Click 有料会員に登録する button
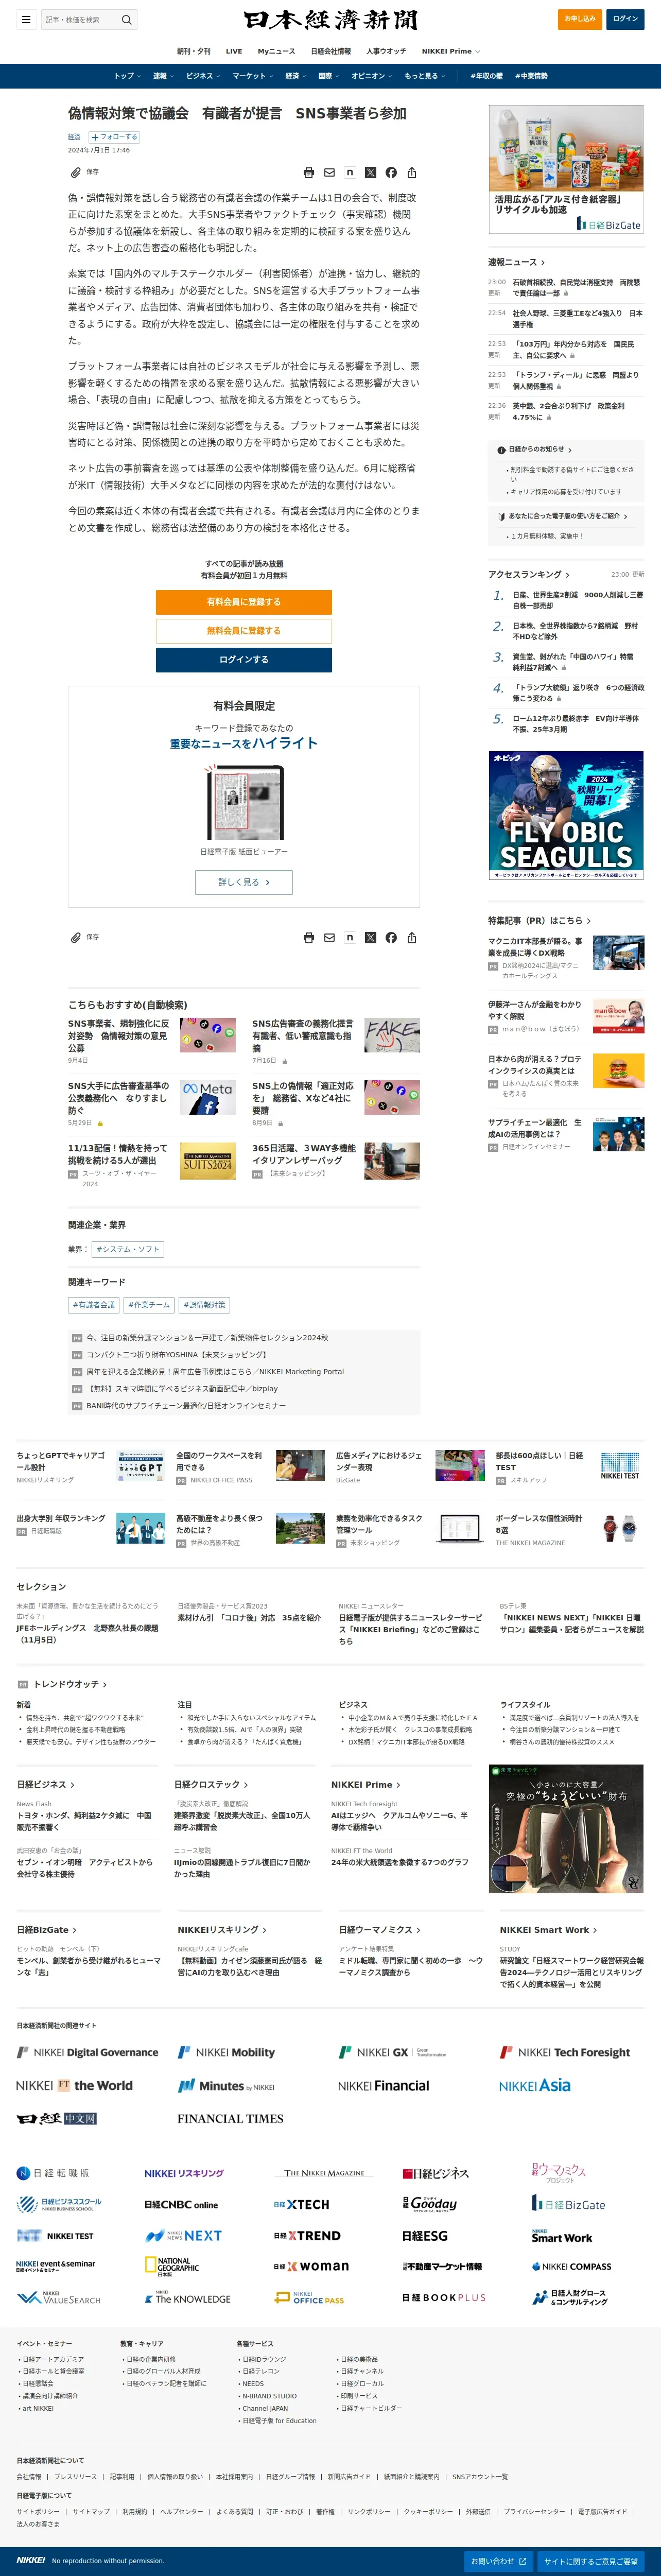This screenshot has height=2576, width=661. coord(244,602)
